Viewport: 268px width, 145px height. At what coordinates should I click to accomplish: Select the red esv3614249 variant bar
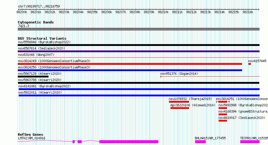130,64
